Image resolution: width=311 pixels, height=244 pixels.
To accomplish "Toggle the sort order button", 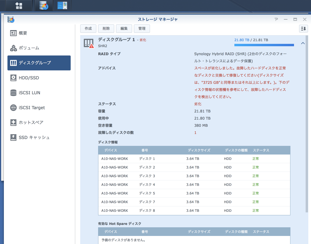I will (x=303, y=29).
